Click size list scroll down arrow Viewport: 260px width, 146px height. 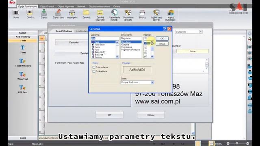point(152,57)
